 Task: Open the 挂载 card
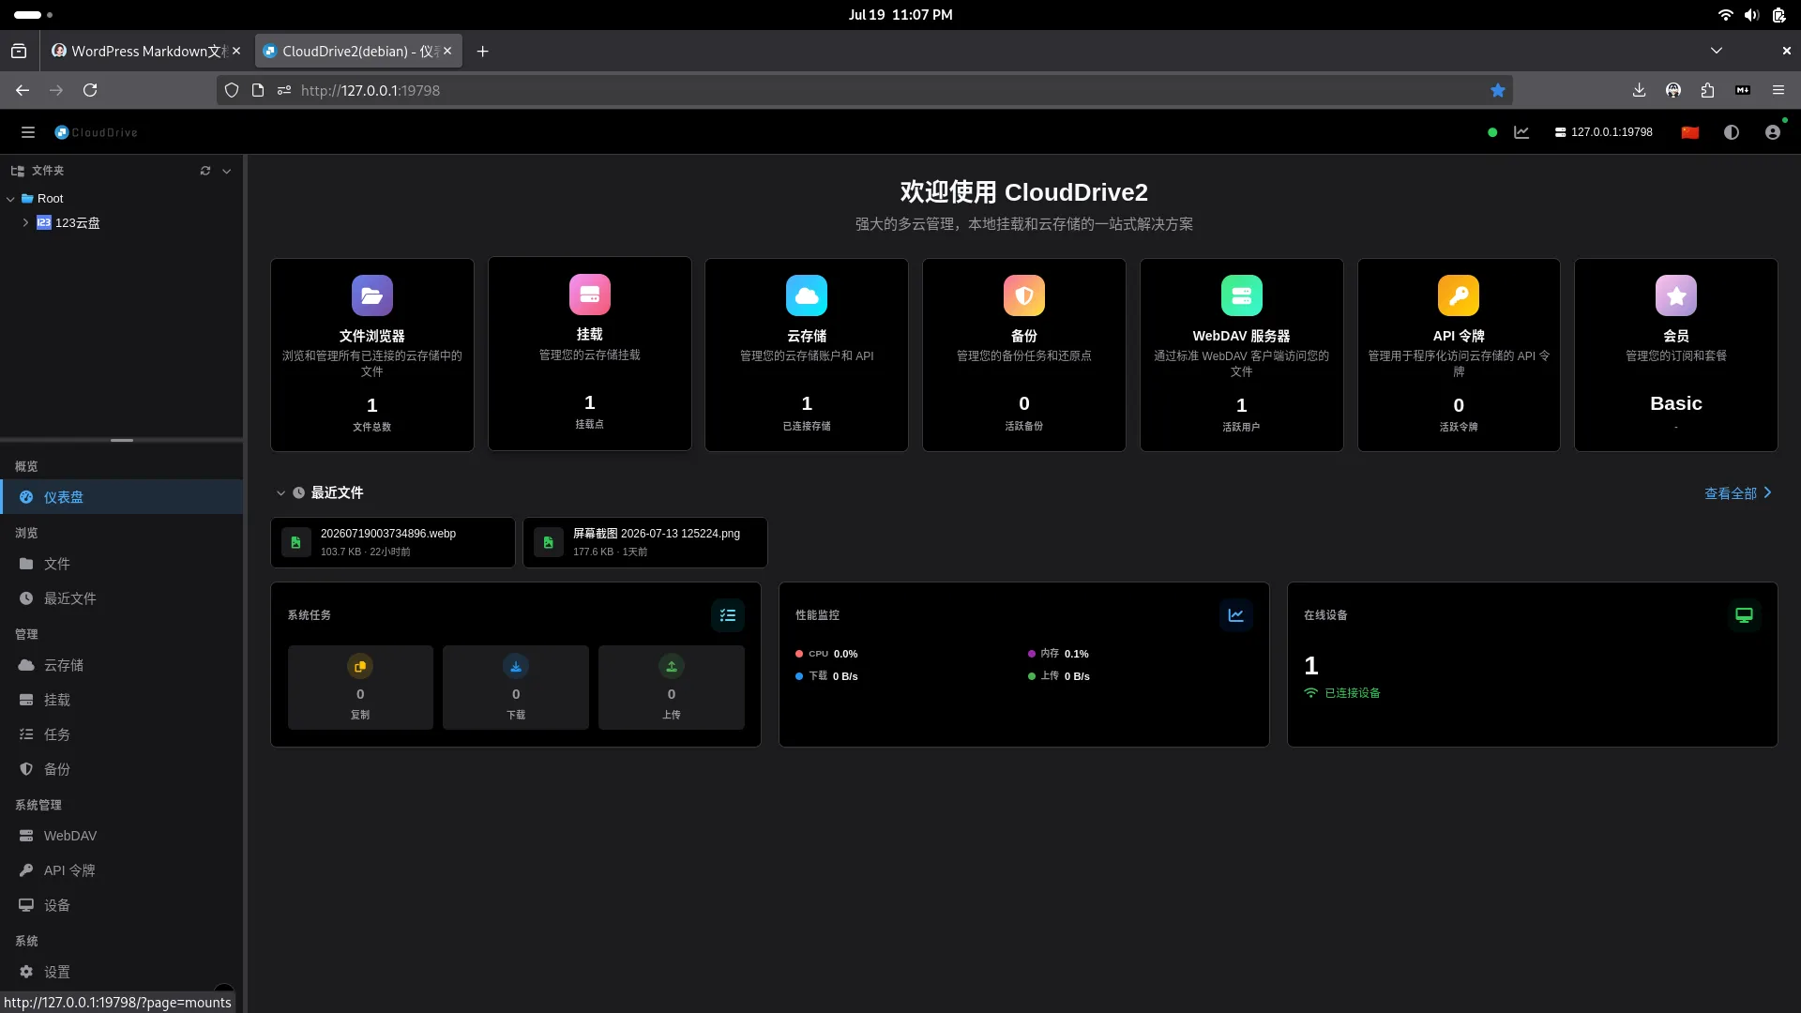point(590,355)
